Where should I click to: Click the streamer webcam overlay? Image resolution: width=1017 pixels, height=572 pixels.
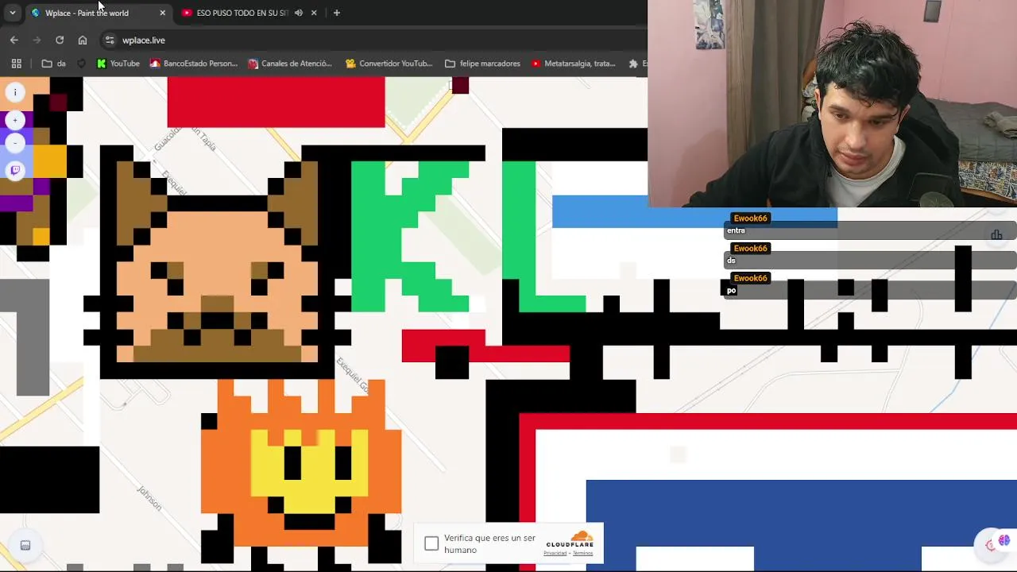coord(832,103)
